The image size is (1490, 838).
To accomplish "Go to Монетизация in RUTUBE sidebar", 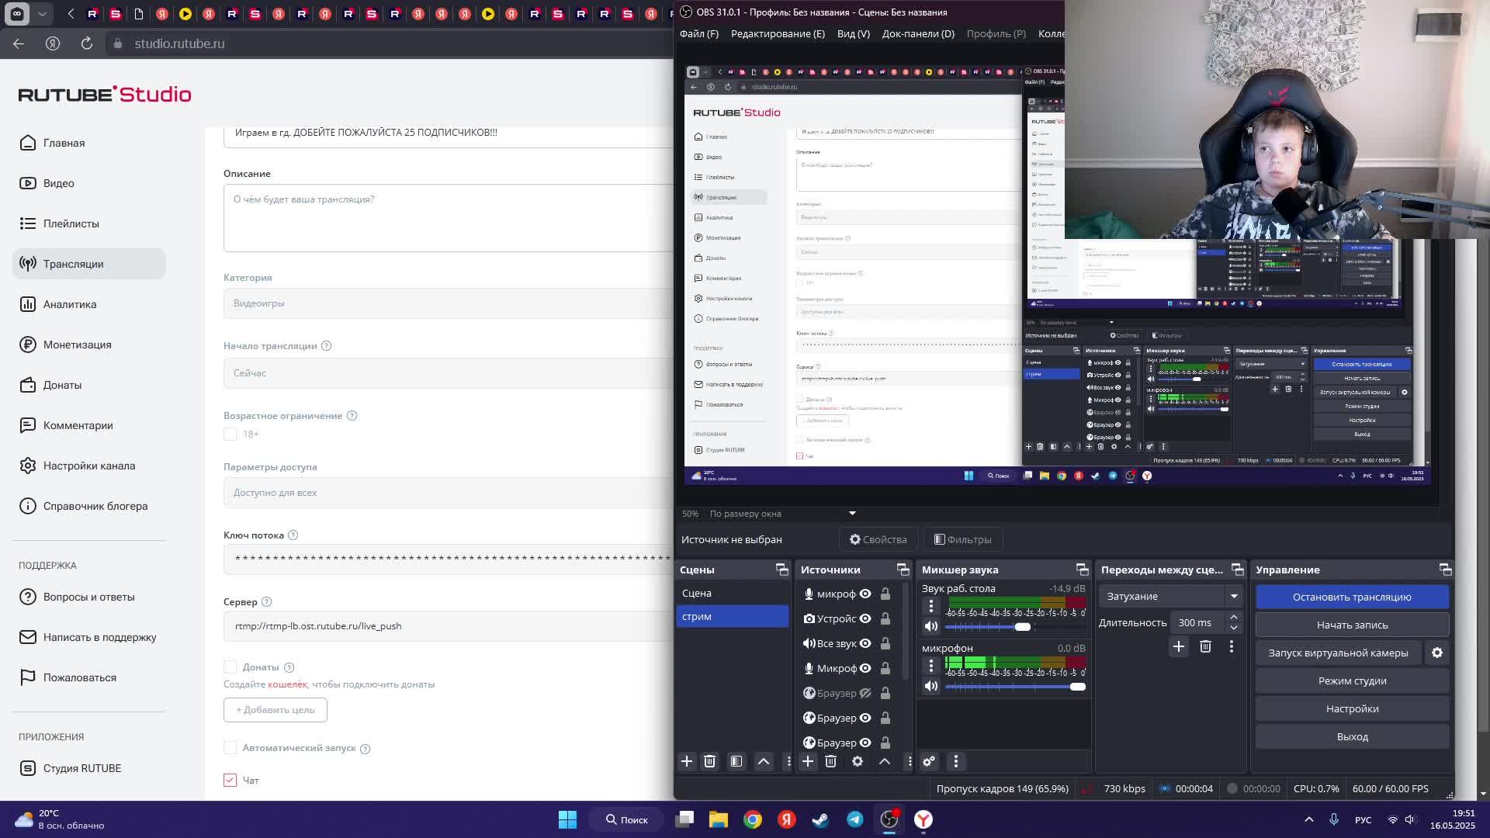I will click(89, 345).
